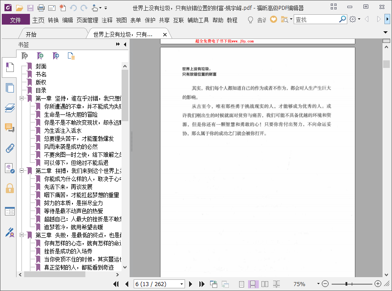Screen dimensions: 392x291
Task: Open a file with the folder icon
Action: pyautogui.click(x=19, y=8)
